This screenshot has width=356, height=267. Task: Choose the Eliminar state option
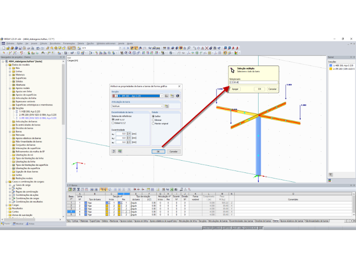(153, 120)
